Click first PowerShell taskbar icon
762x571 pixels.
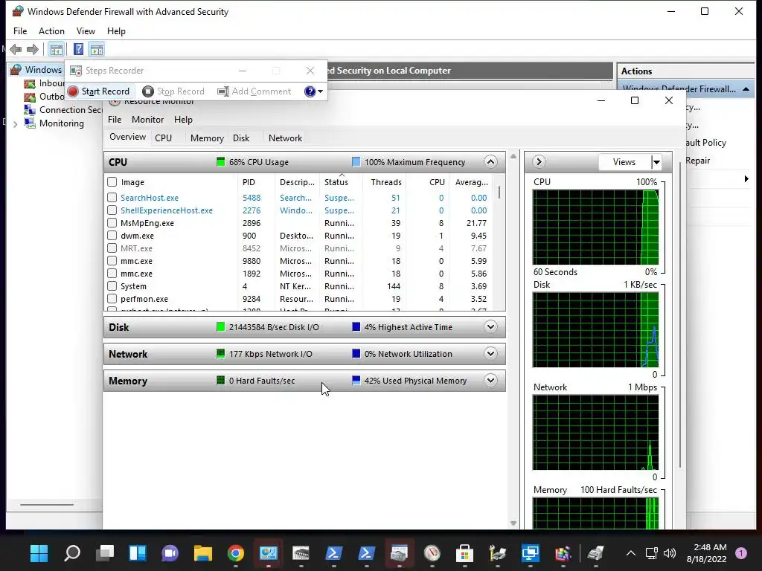click(x=334, y=553)
